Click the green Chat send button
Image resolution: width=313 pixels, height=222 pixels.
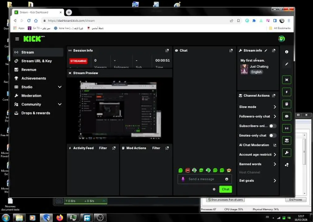pyautogui.click(x=225, y=189)
